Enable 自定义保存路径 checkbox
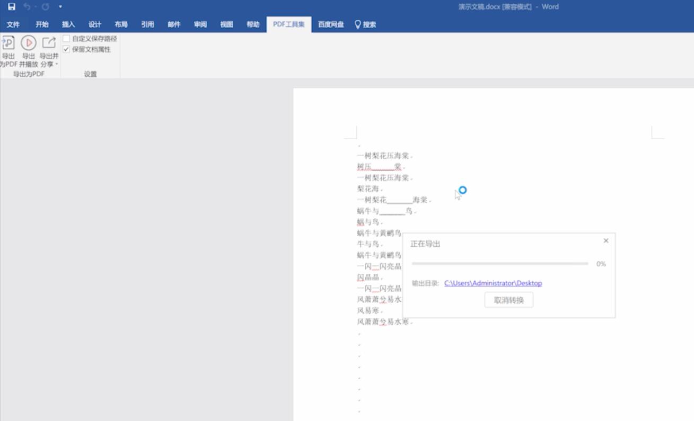This screenshot has width=694, height=421. coord(66,39)
